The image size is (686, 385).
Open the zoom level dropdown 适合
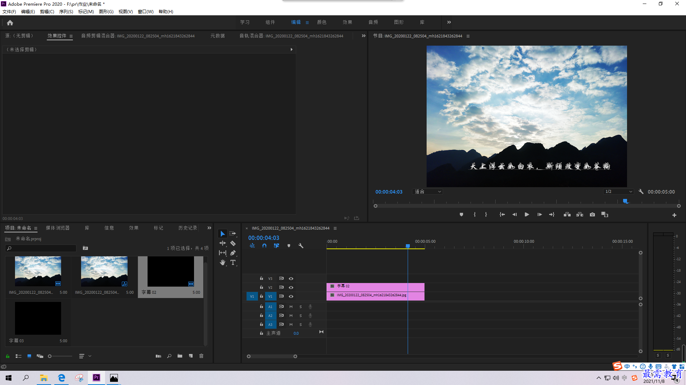click(x=428, y=192)
